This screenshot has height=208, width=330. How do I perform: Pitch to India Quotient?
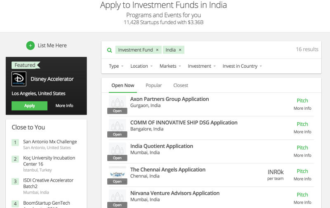point(302,148)
